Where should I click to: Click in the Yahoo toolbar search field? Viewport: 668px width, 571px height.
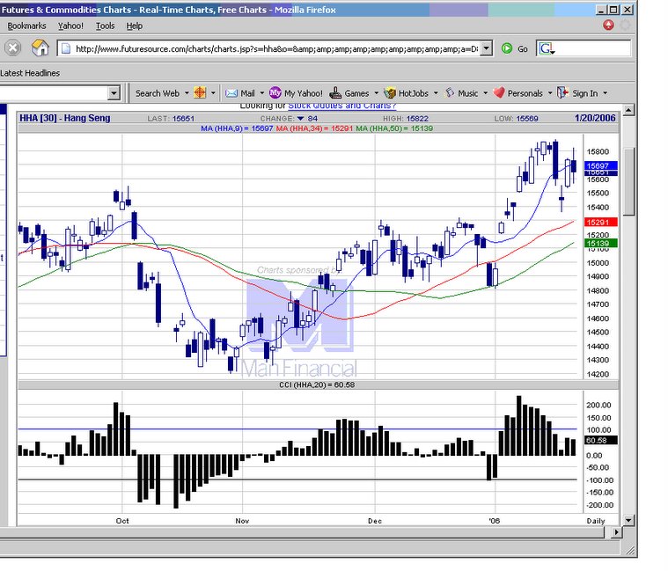click(54, 93)
